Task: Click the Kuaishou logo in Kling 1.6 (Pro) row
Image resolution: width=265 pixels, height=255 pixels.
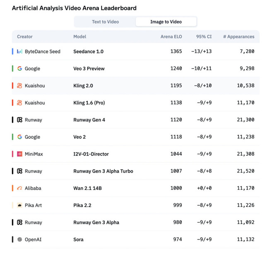Action: click(x=19, y=103)
